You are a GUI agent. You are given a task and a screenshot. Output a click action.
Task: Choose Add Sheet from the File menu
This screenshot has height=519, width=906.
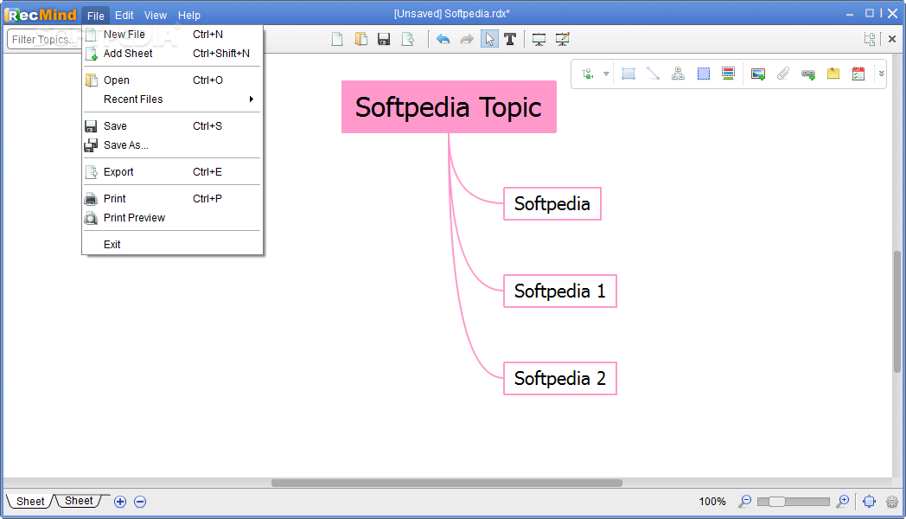172,54
